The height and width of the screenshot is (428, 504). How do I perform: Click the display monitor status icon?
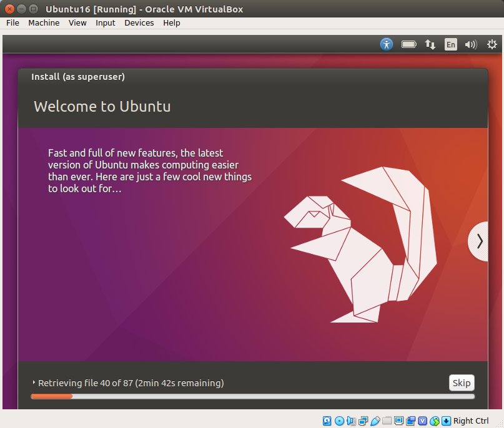pyautogui.click(x=399, y=421)
